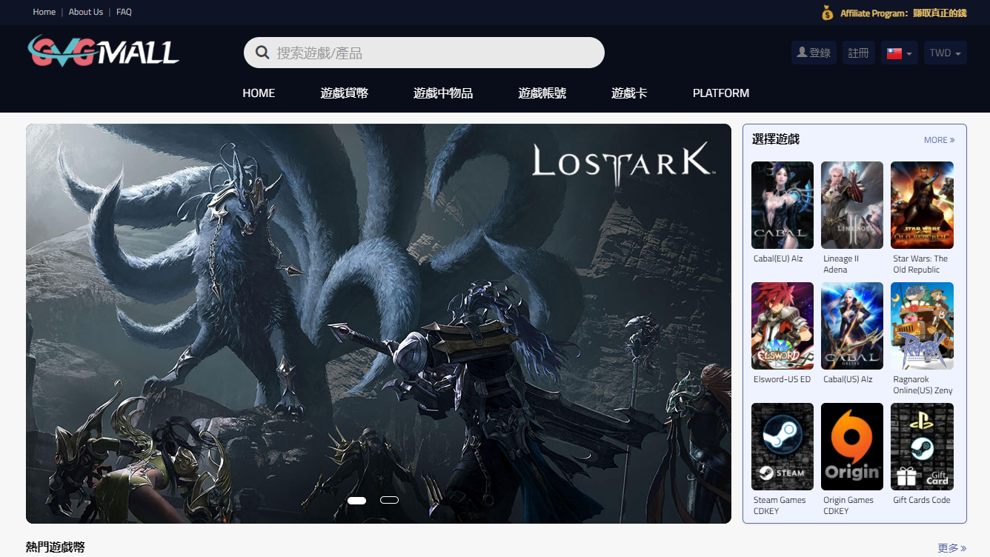Click the affiliate money bag icon
The height and width of the screenshot is (557, 990).
pyautogui.click(x=828, y=13)
